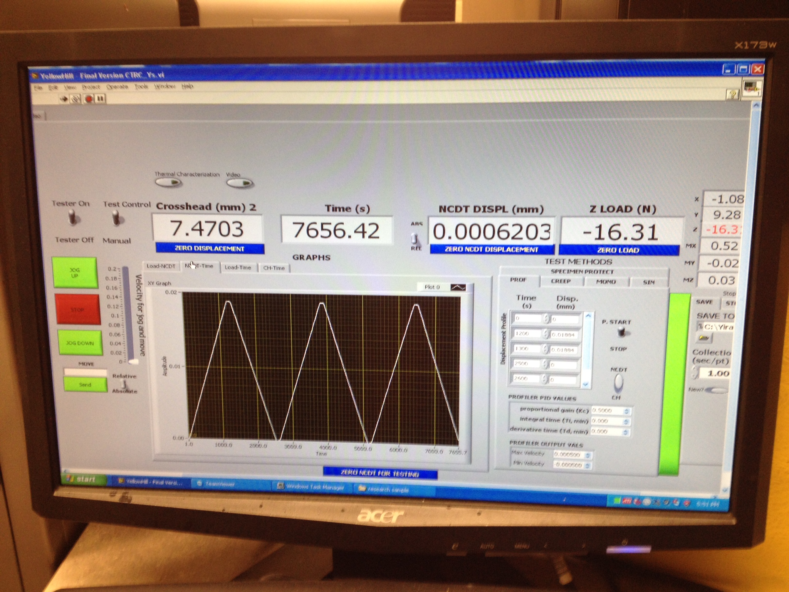Click the green Send button

(x=86, y=385)
